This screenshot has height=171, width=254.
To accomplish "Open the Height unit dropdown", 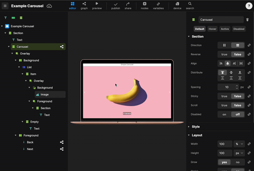I will tap(239, 153).
